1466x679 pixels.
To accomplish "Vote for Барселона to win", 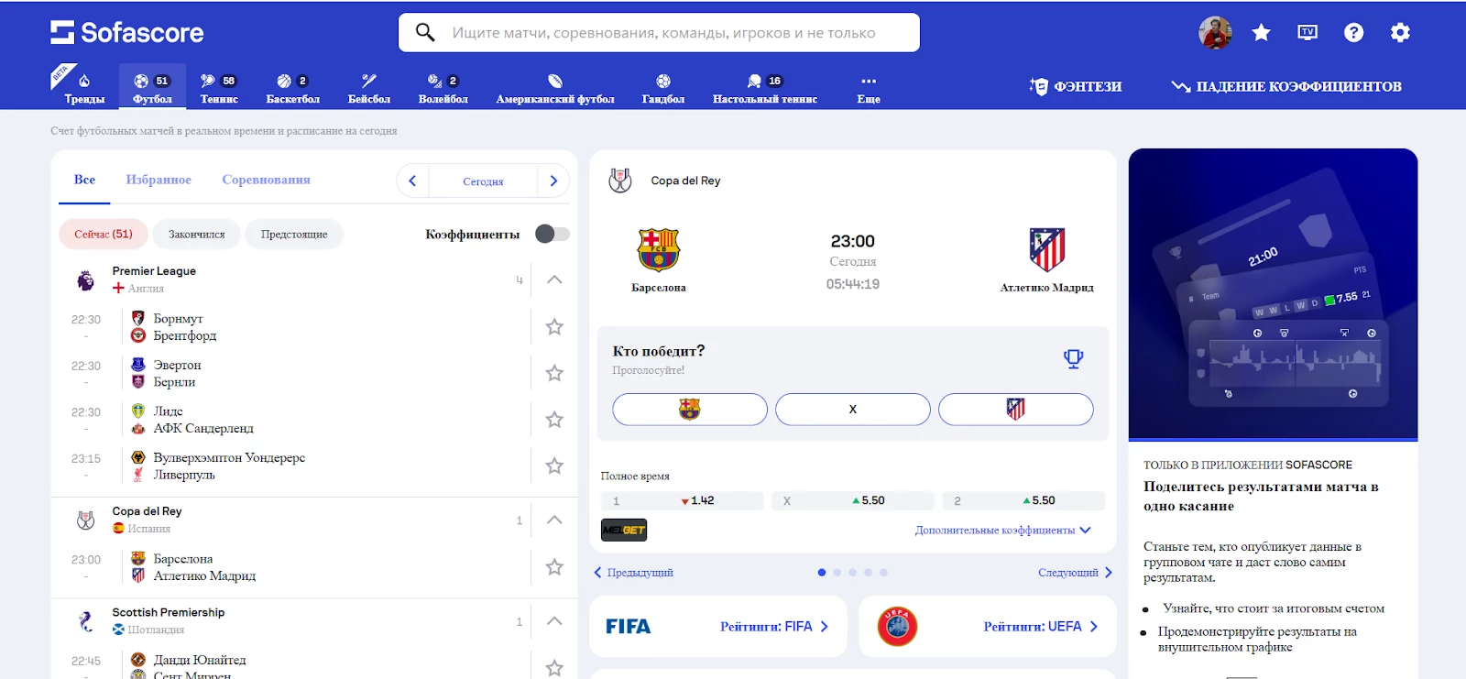I will [x=690, y=410].
